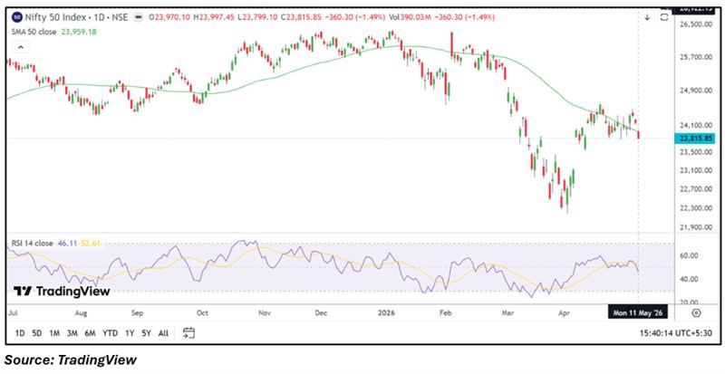Click the Jul label on time axis

12,313
